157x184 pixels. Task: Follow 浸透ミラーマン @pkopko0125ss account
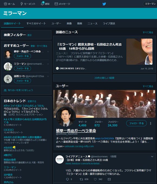click(22, 81)
